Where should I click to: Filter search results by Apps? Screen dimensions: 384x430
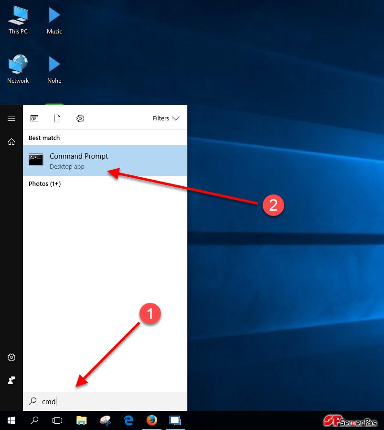34,118
